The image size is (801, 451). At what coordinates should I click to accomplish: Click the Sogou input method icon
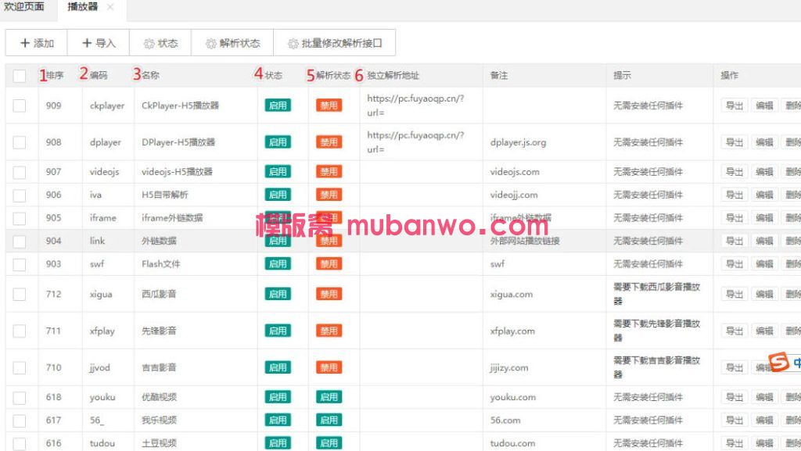778,362
